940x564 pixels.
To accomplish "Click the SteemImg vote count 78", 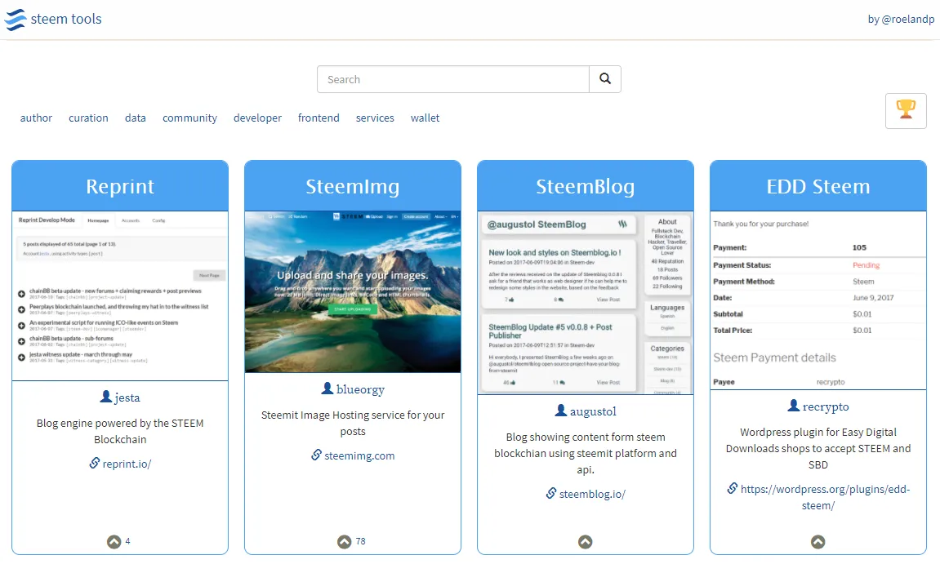I will pyautogui.click(x=360, y=541).
